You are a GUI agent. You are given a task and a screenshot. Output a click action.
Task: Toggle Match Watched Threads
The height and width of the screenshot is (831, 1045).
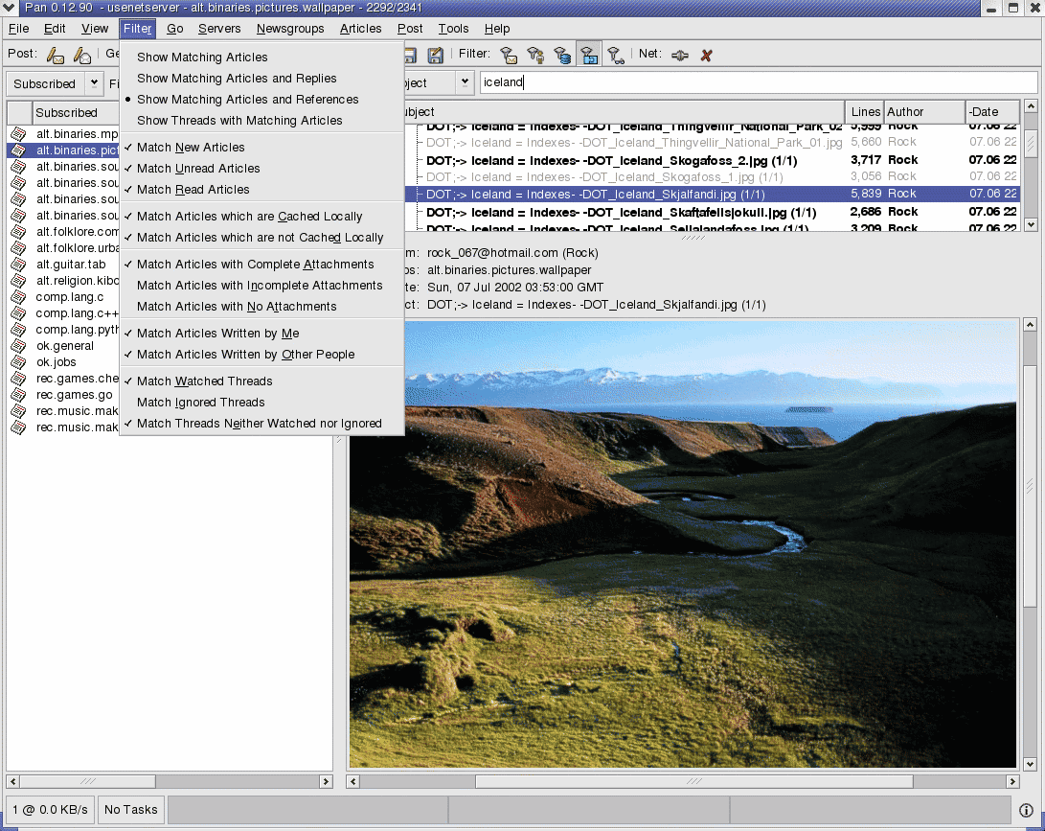pyautogui.click(x=261, y=382)
